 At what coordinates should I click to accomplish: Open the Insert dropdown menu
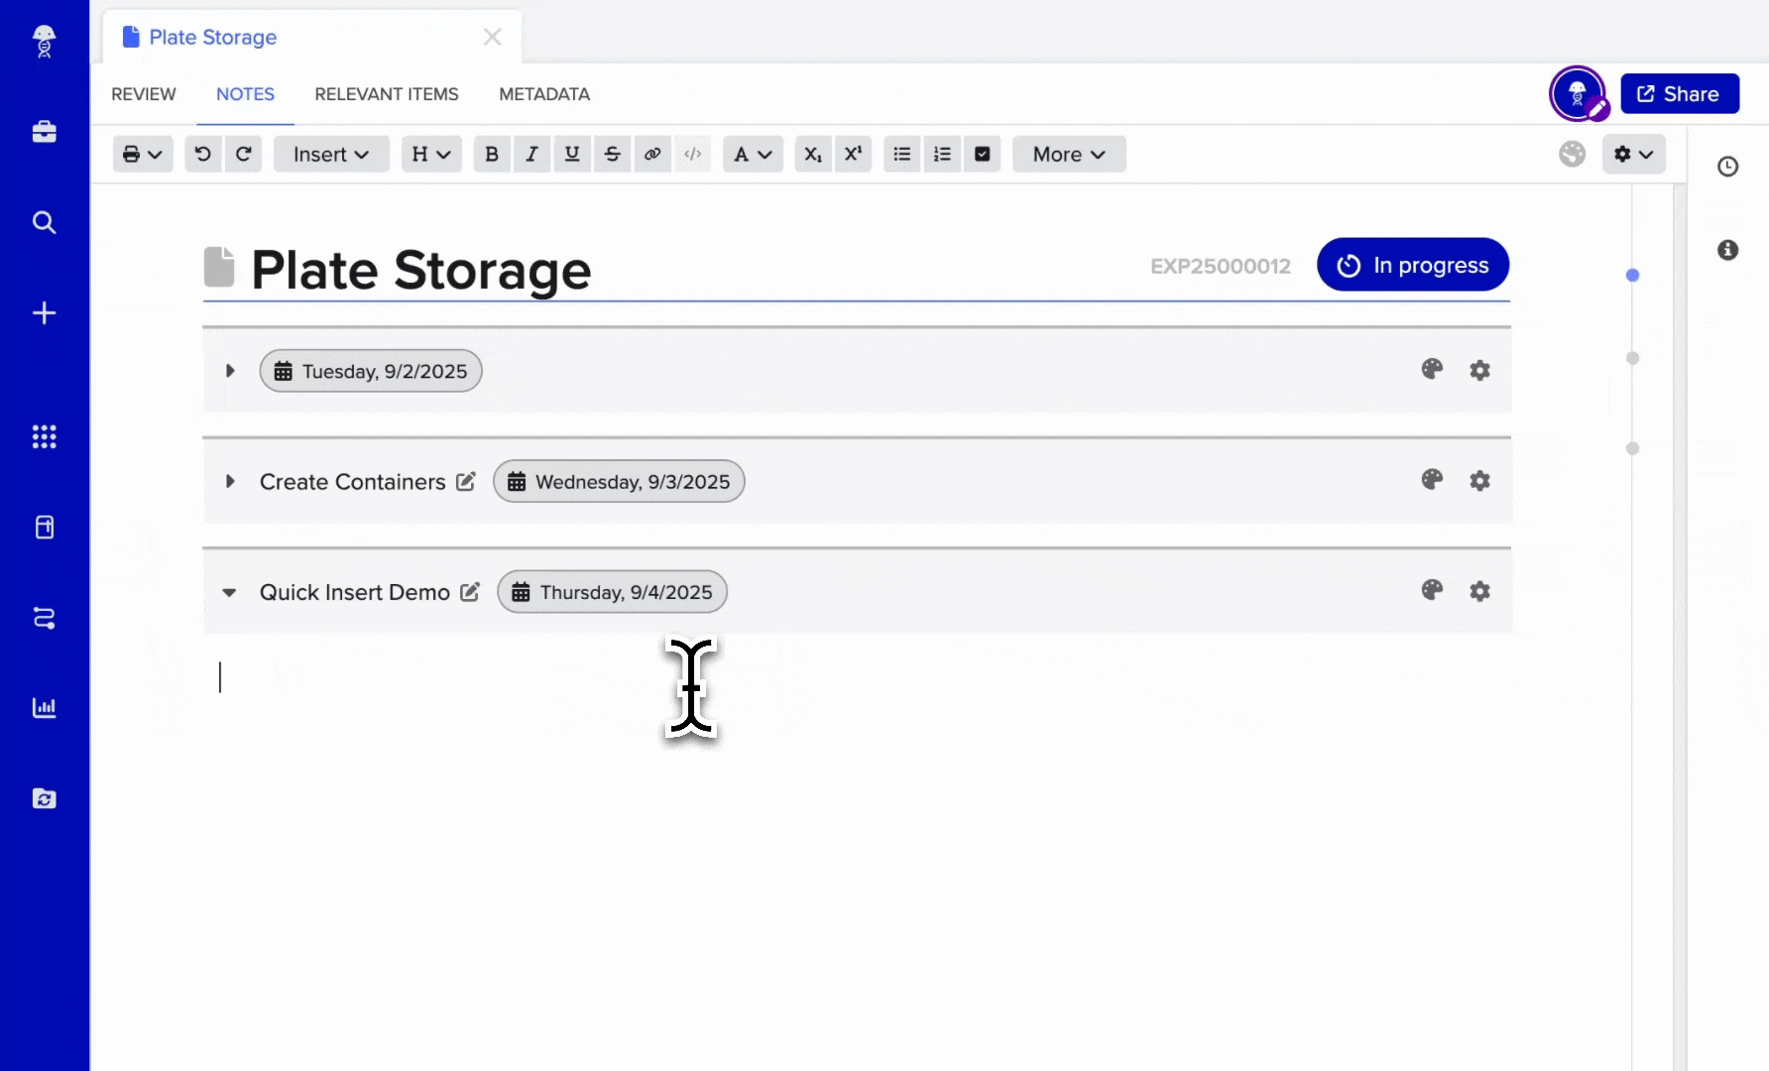330,154
